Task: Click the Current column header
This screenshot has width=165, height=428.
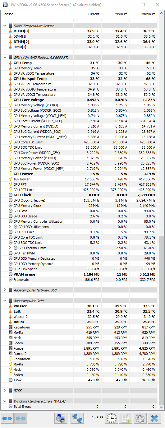Action: (x=87, y=14)
